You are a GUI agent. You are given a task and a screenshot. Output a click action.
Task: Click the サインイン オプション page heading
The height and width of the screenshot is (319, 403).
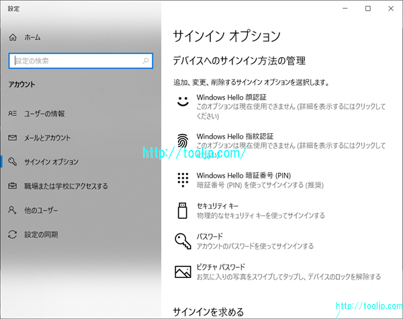point(227,36)
